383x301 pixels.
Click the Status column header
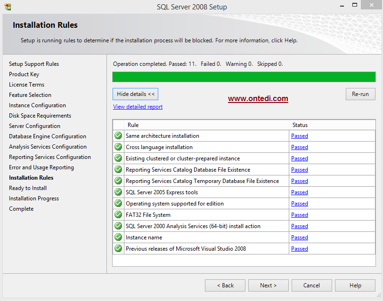(x=332, y=125)
